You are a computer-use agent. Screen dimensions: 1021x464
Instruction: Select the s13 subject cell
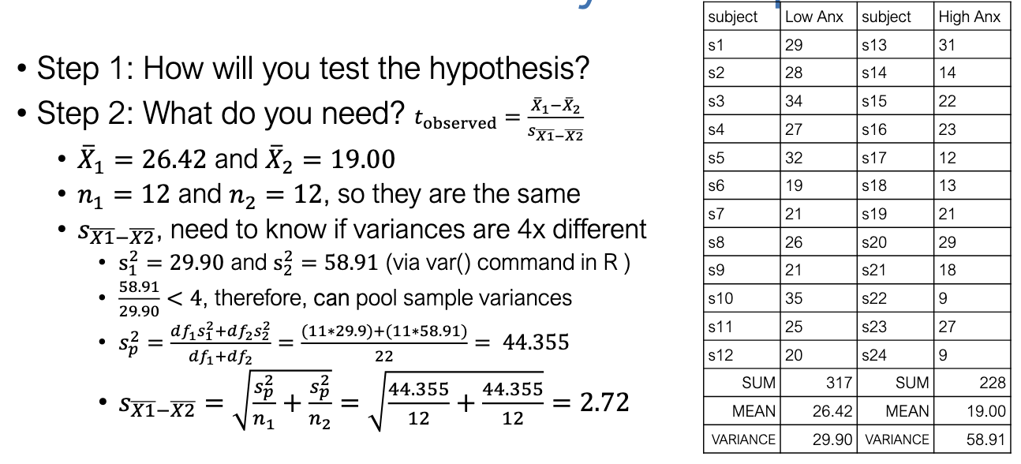[x=875, y=45]
